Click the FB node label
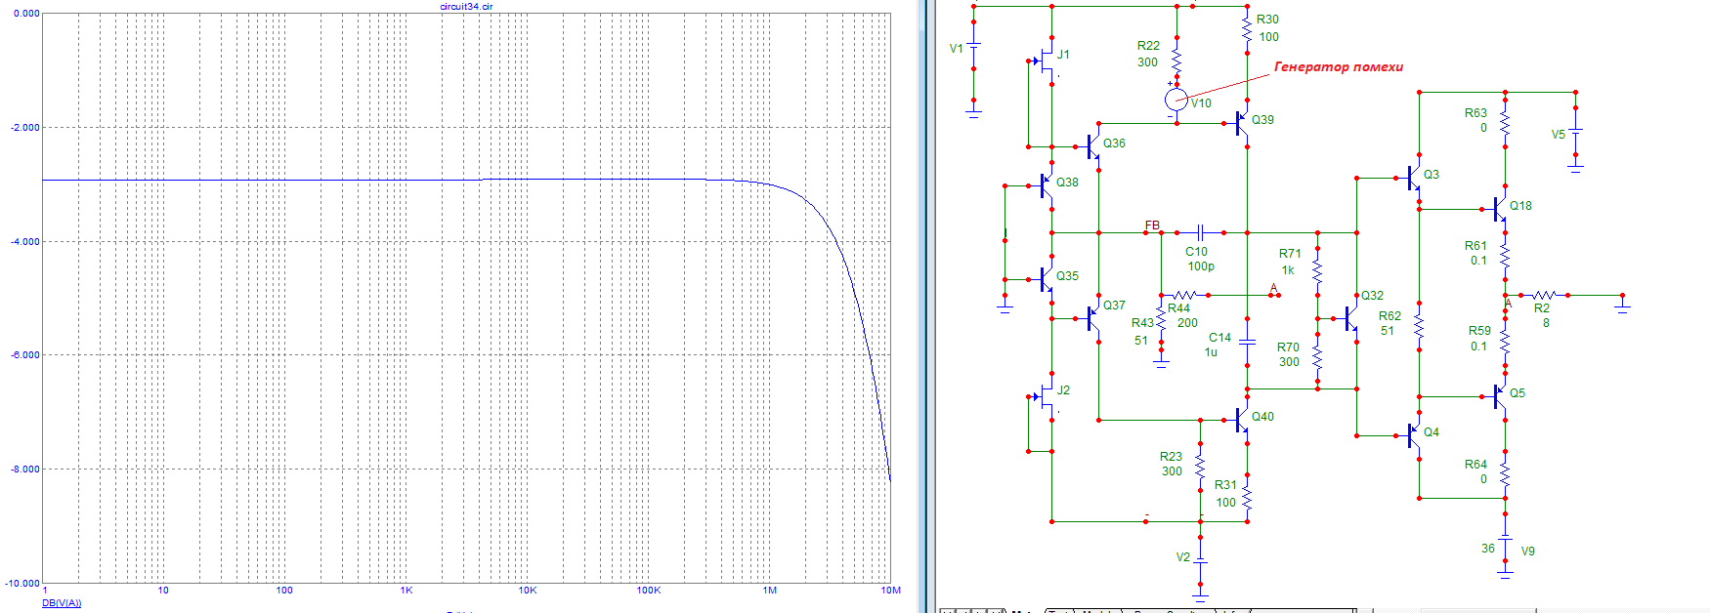The height and width of the screenshot is (613, 1710). tap(1152, 225)
